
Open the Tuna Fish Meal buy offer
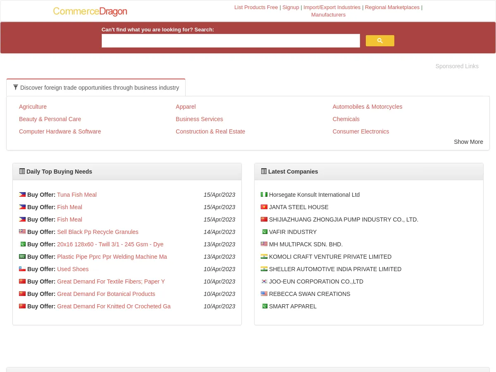pos(77,195)
